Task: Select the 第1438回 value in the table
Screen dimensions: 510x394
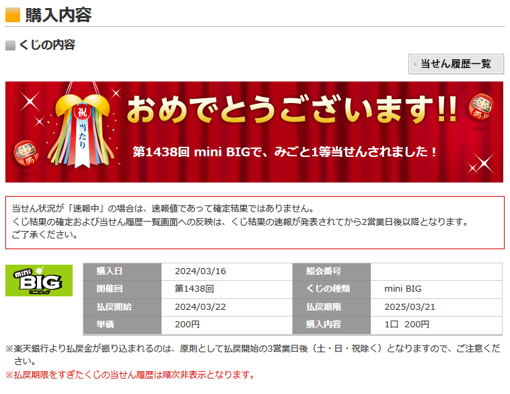Action: (x=194, y=289)
